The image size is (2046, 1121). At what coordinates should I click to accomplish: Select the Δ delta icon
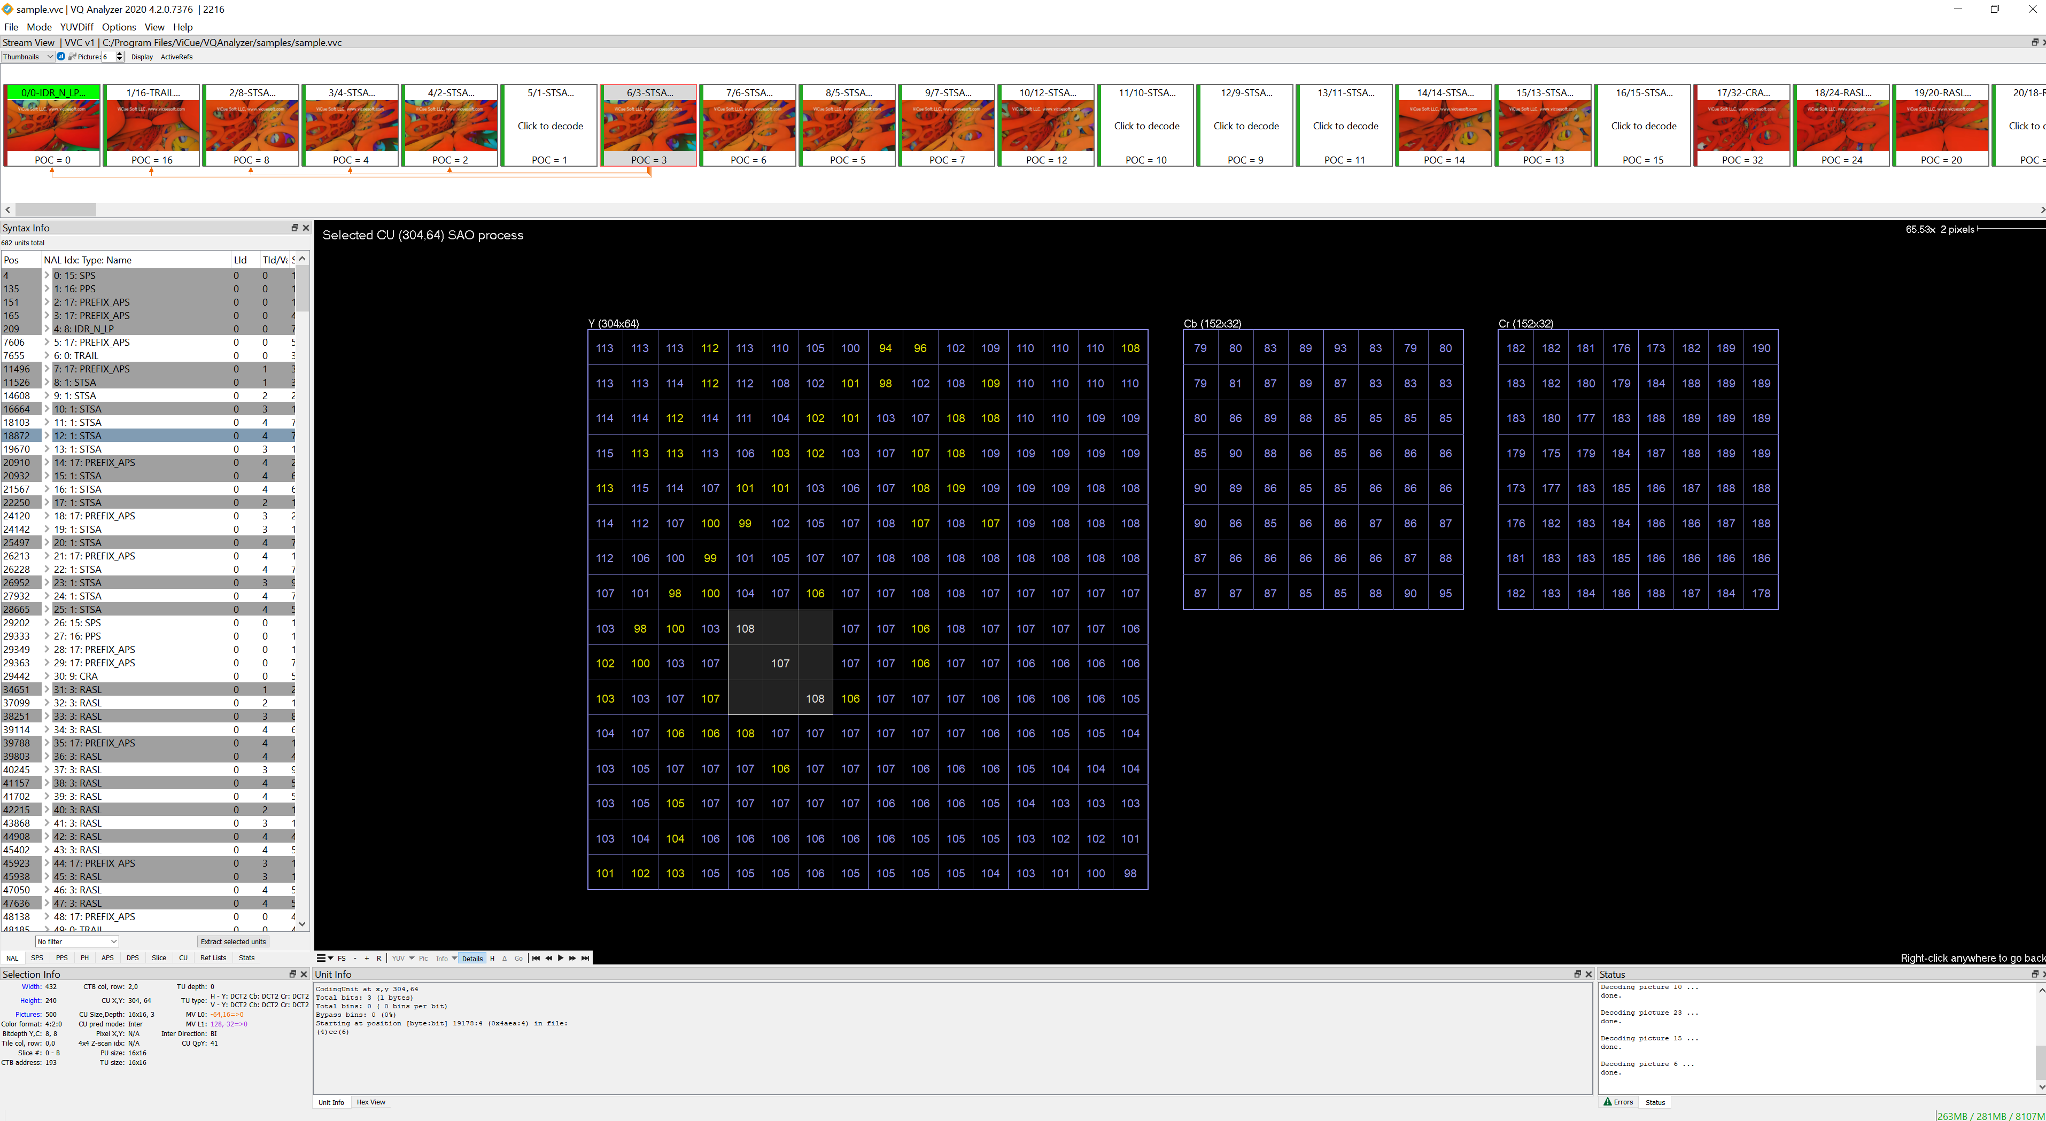coord(505,958)
